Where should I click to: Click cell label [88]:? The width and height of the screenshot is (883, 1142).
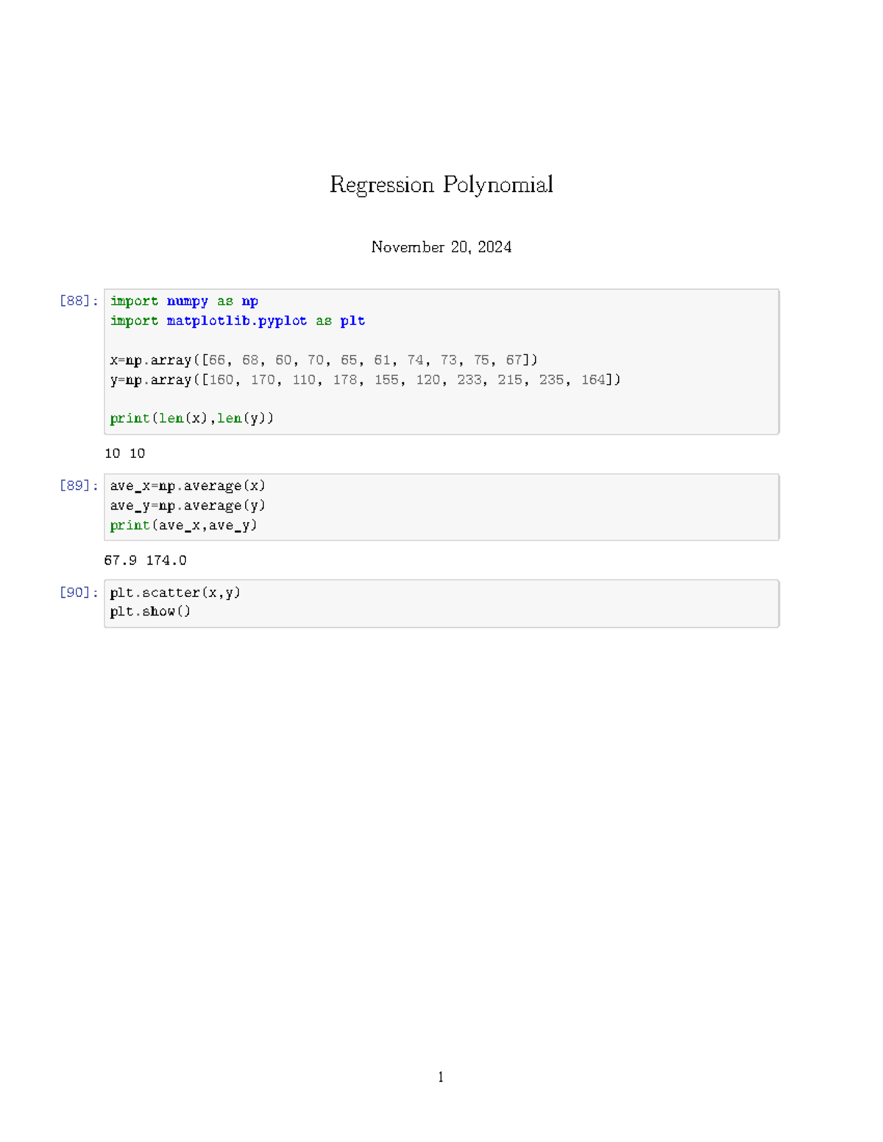(x=79, y=301)
